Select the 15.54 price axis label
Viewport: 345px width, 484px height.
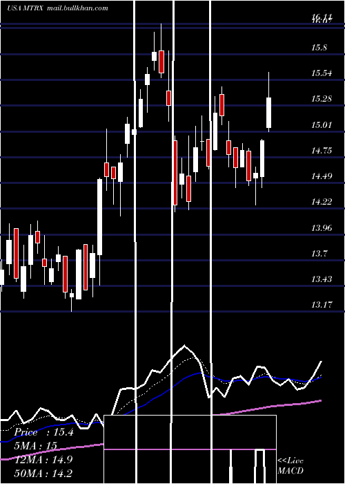322,73
